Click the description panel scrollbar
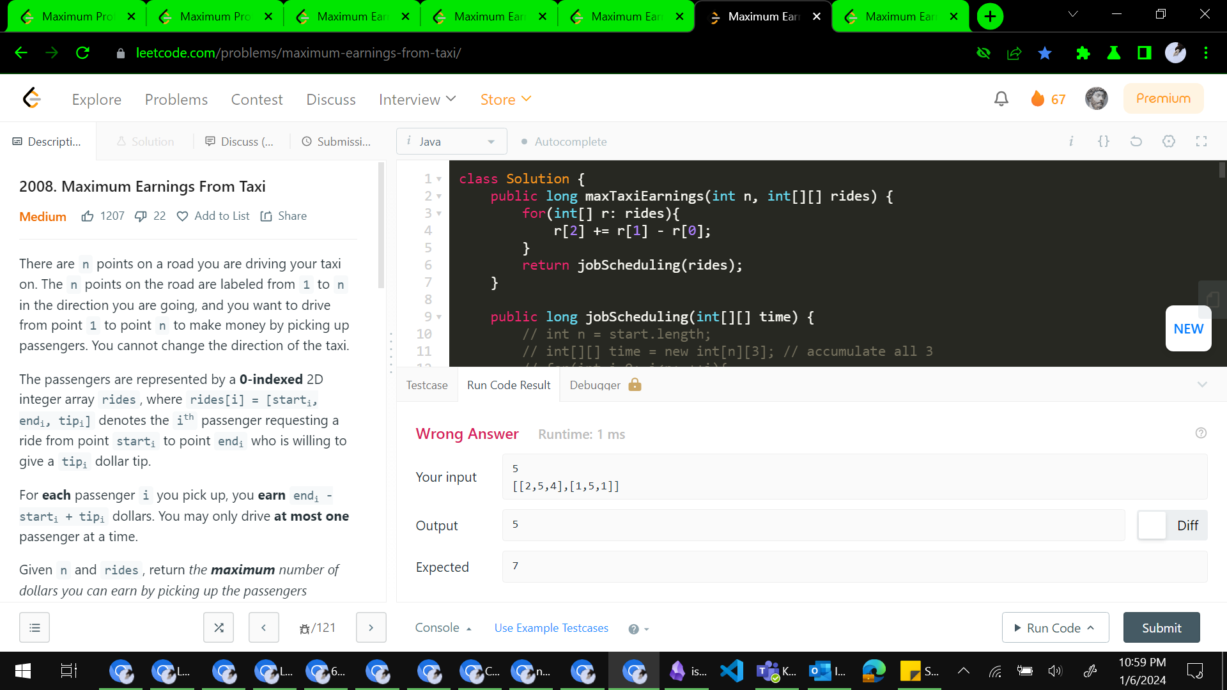The width and height of the screenshot is (1227, 690). pyautogui.click(x=382, y=224)
